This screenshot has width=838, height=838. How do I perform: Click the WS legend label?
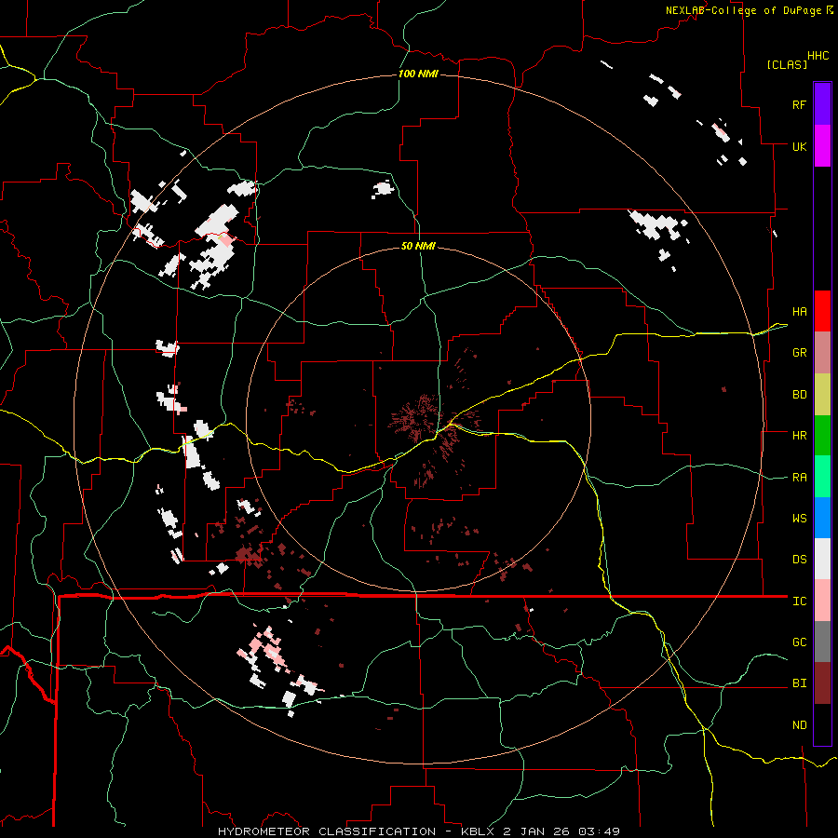click(x=799, y=519)
